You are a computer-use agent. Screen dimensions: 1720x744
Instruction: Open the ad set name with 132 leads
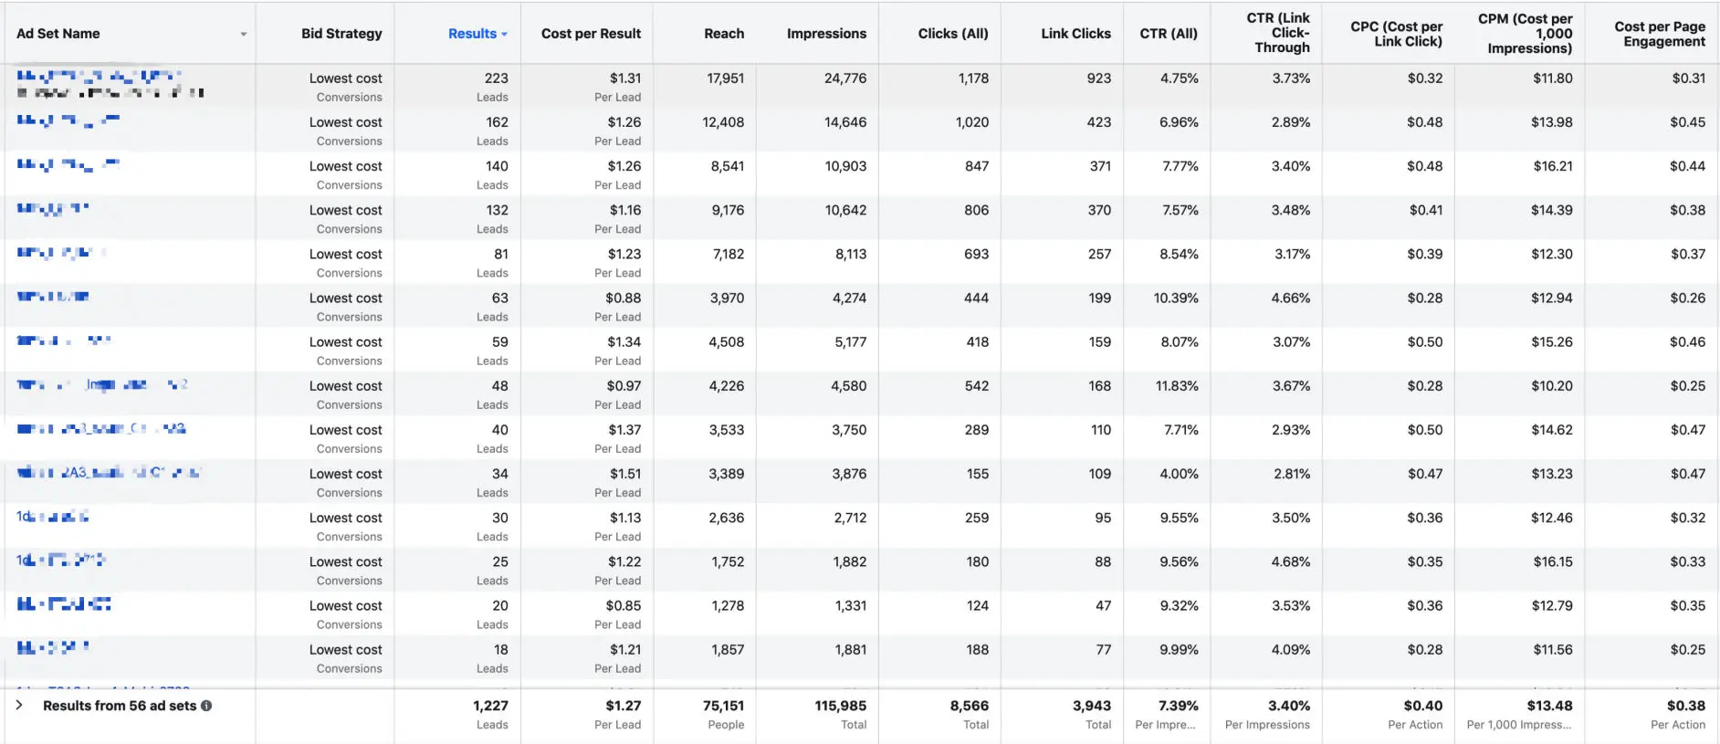(53, 209)
